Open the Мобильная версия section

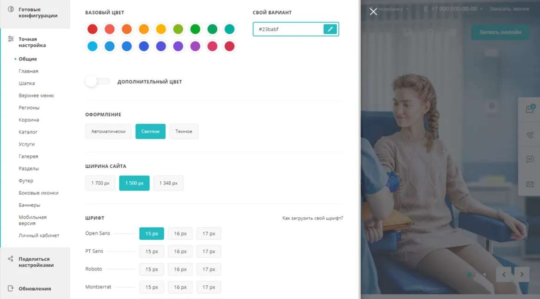click(x=32, y=220)
